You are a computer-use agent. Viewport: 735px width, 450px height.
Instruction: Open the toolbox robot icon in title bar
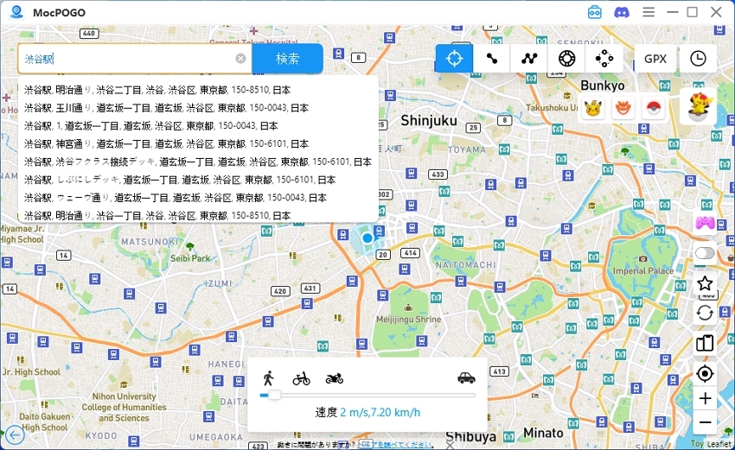click(594, 12)
